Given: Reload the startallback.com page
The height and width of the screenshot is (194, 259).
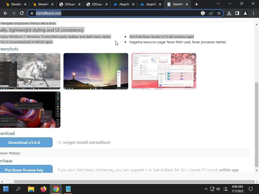Looking at the screenshot, I should [x=22, y=13].
